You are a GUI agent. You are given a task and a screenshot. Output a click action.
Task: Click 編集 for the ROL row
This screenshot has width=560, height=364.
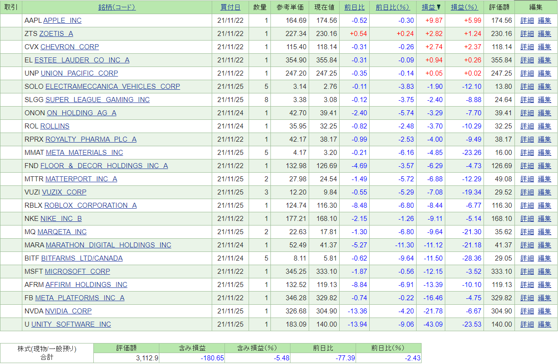(x=545, y=126)
